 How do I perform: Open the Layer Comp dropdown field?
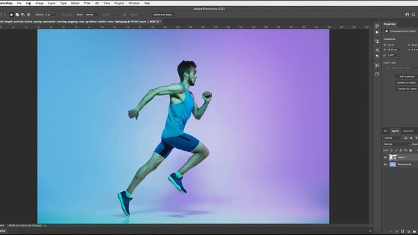click(x=401, y=68)
